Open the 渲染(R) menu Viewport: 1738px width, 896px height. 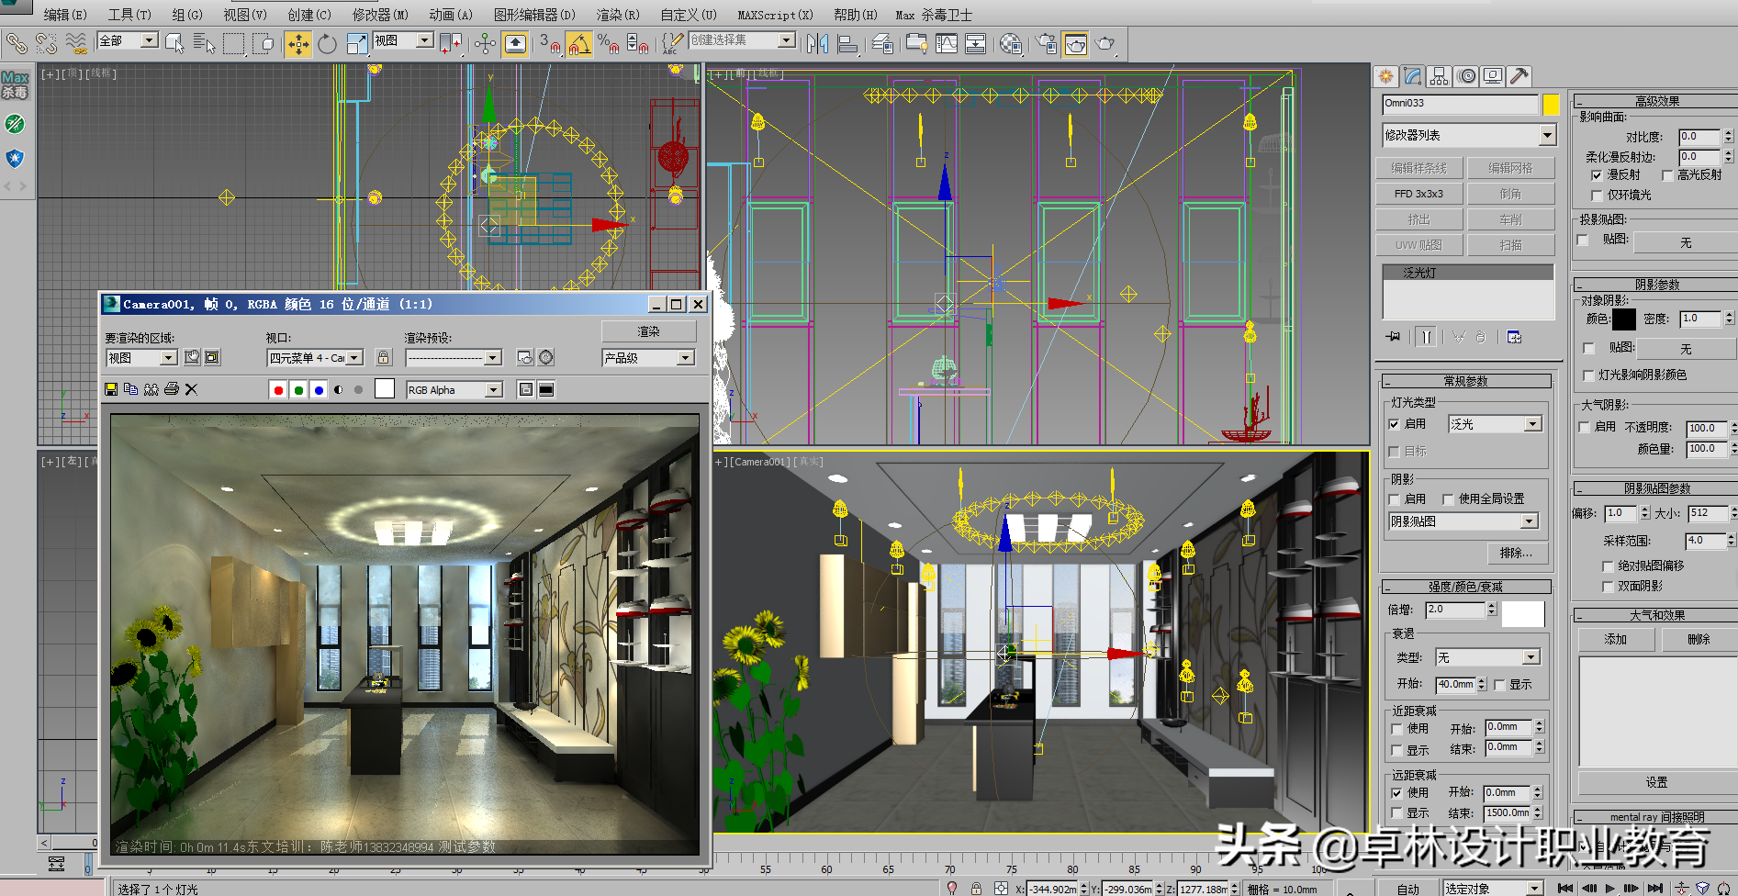pyautogui.click(x=618, y=15)
